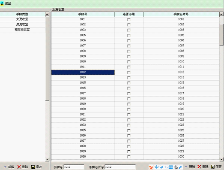Click the main grid scroll-down arrow
The height and width of the screenshot is (170, 224).
click(x=221, y=159)
